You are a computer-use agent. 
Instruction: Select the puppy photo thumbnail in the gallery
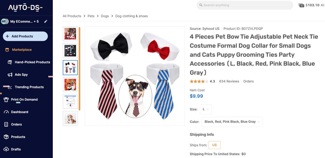coord(70,118)
